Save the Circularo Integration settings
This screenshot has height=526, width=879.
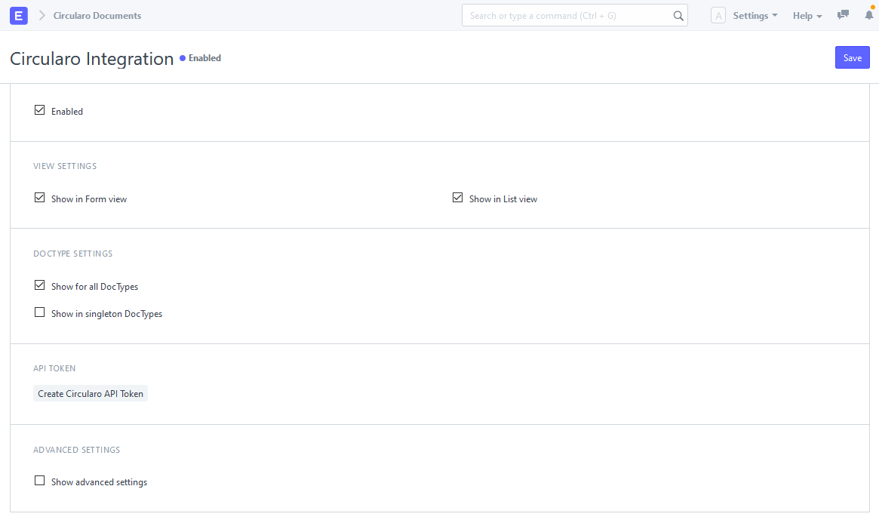[852, 58]
